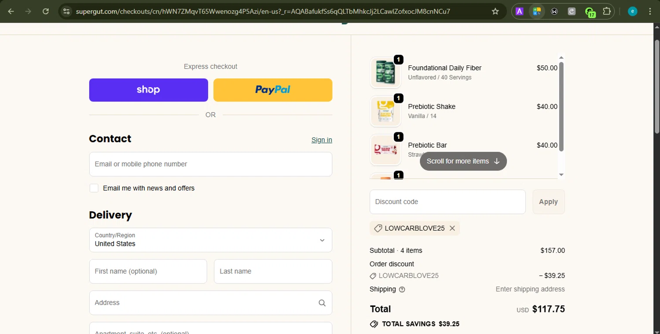
Task: Open the Extensions puzzle piece menu
Action: (607, 11)
